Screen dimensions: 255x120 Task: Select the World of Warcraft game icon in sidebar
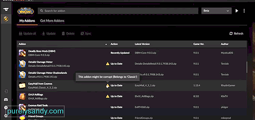coord(6,19)
